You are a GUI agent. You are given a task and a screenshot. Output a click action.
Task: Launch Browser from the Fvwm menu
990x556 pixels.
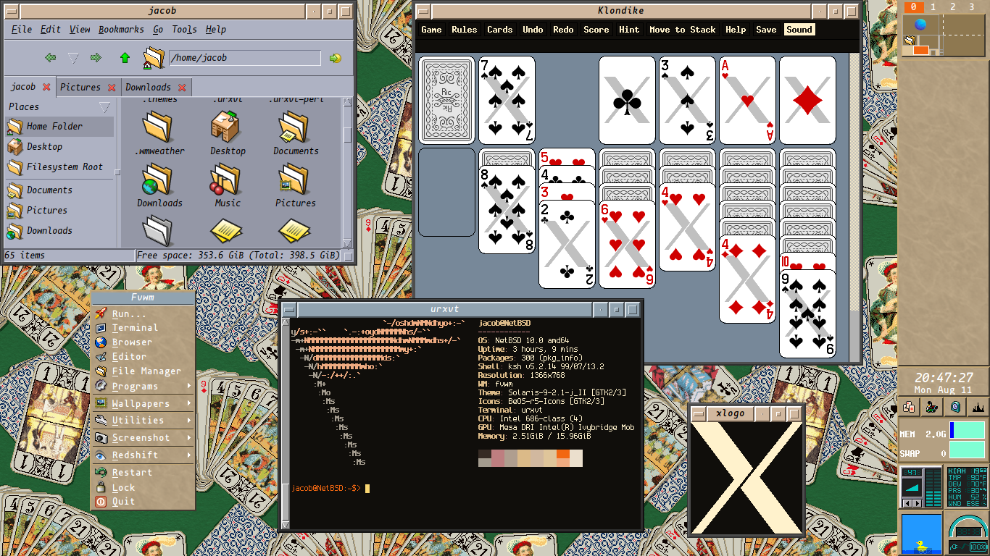[x=143, y=342]
